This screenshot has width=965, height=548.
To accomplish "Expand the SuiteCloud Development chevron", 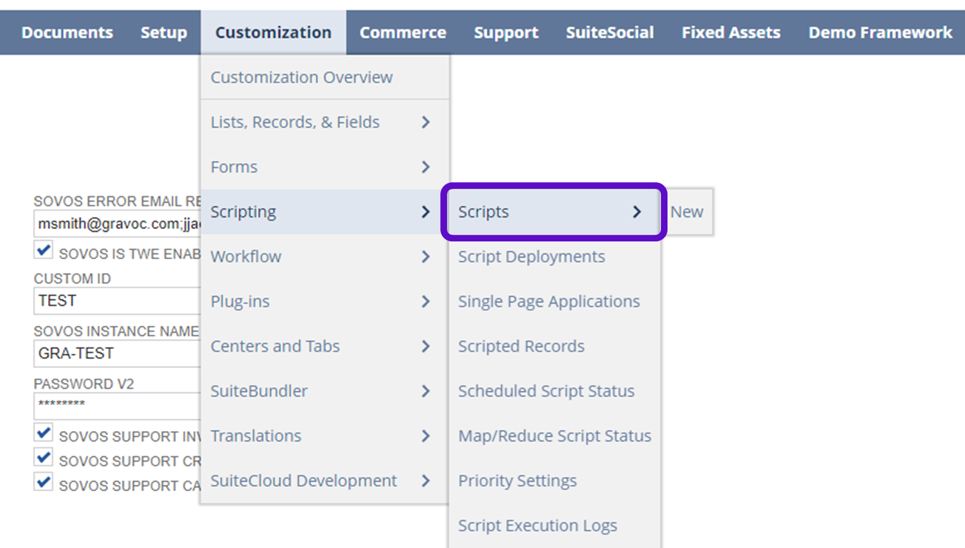I will tap(426, 481).
